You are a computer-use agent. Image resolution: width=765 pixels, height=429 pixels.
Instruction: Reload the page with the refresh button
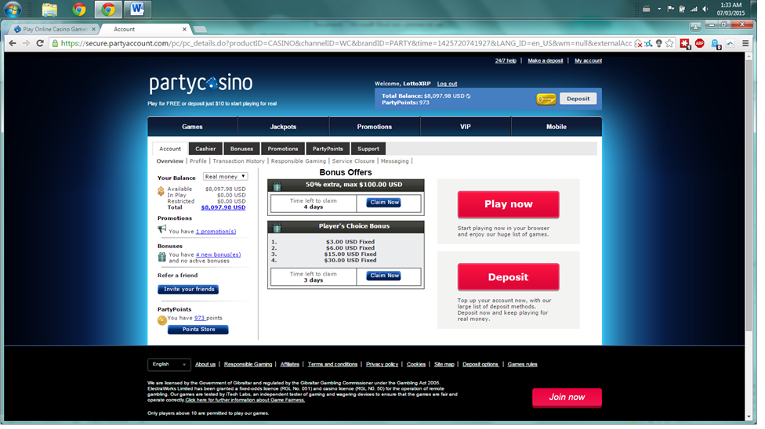tap(40, 43)
